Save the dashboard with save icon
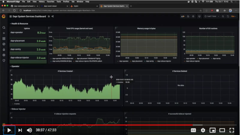240x135 pixels. click(188, 16)
